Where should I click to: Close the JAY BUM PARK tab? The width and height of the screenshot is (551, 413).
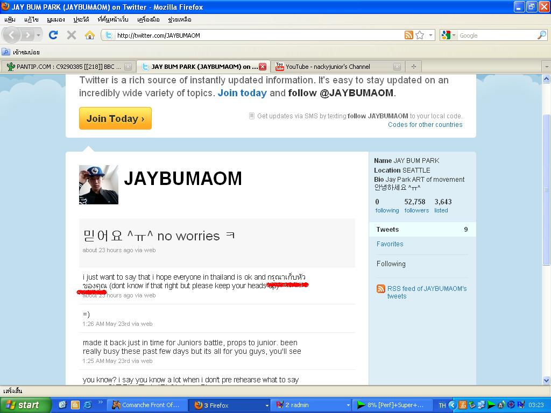click(x=263, y=66)
